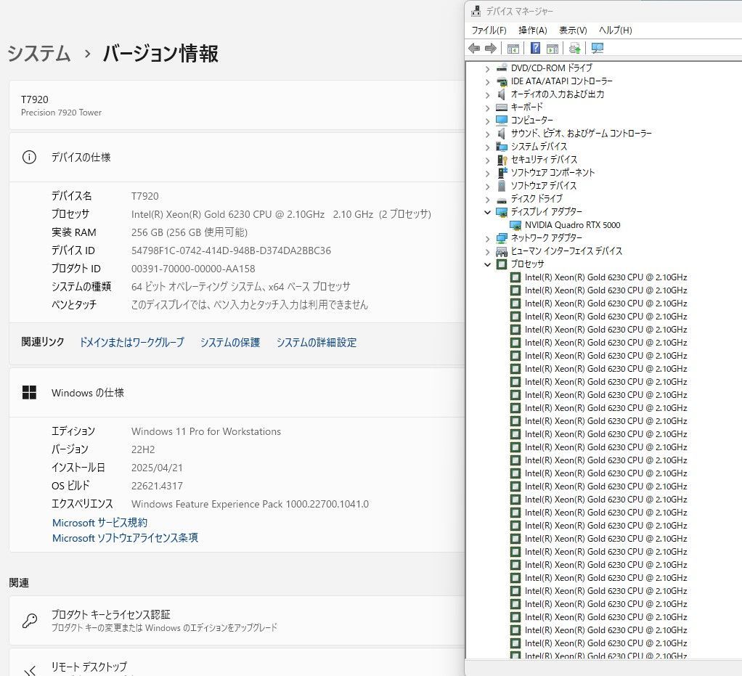This screenshot has width=742, height=676.
Task: Click the OS ビルド value 22621.4317
Action: [x=157, y=486]
